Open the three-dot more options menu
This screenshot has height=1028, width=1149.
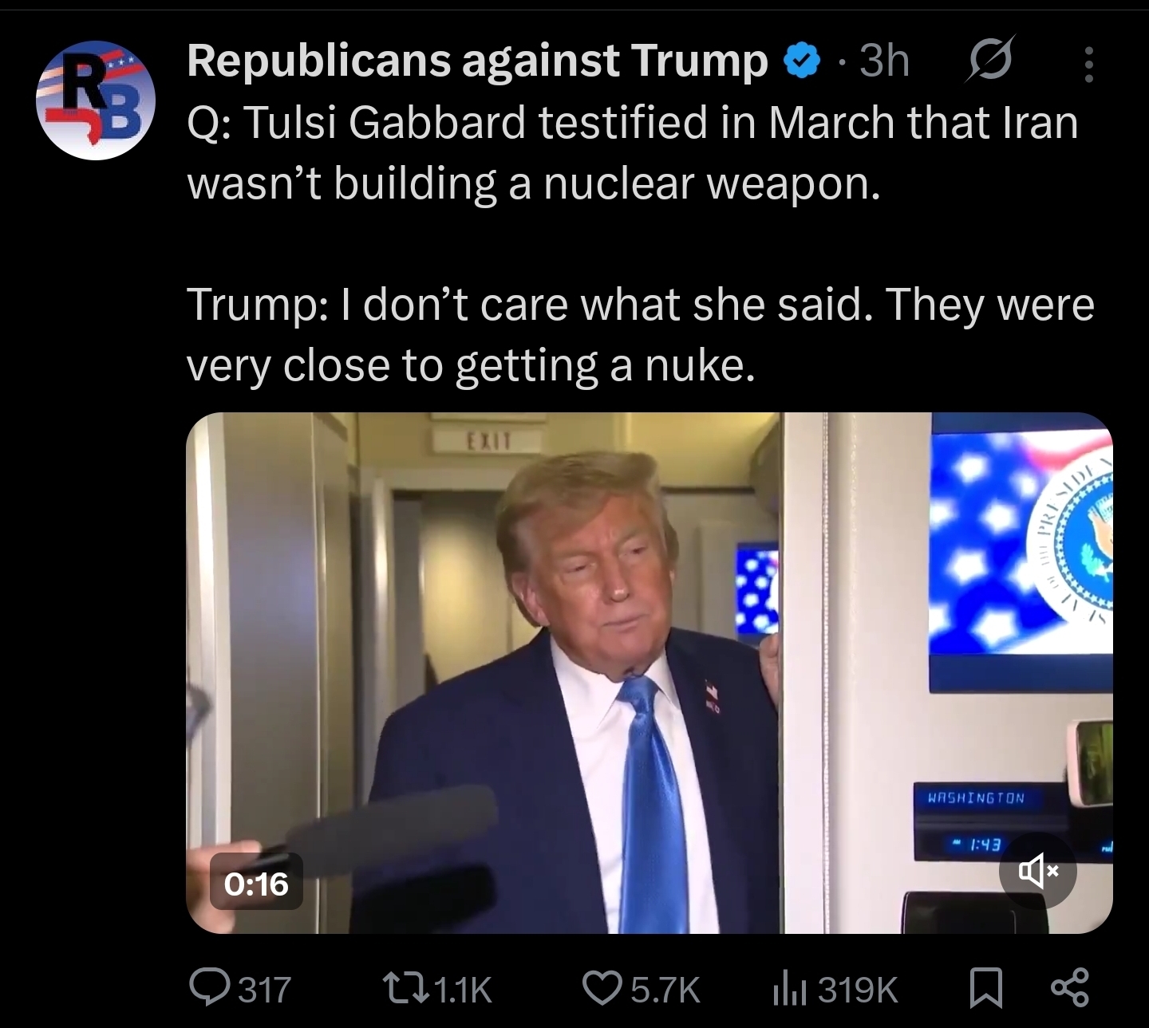pyautogui.click(x=1088, y=63)
